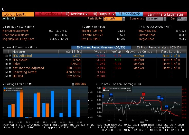Click the Measure column header
This screenshot has height=135, width=189.
(35, 52)
